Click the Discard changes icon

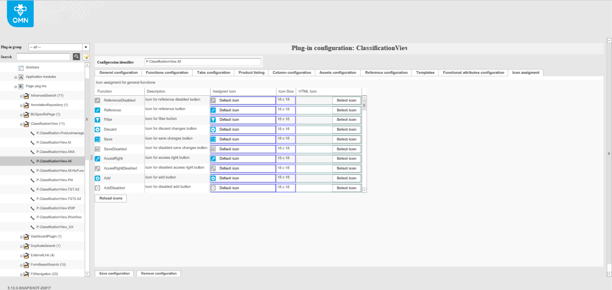pos(97,129)
